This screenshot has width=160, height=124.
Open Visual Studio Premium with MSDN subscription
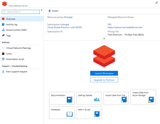coord(65,27)
